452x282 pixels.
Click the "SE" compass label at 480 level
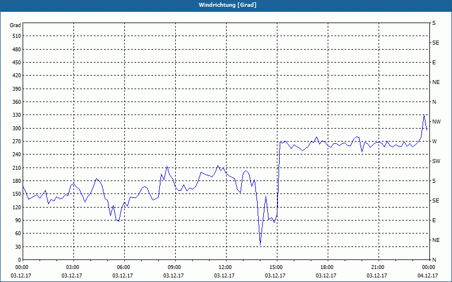click(436, 43)
